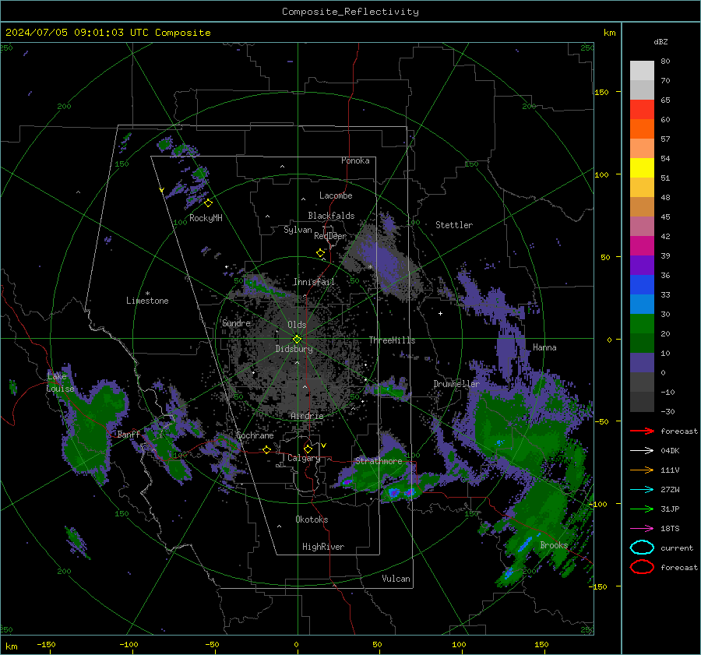The height and width of the screenshot is (655, 701).
Task: Click the Cochrane label
Action: [x=255, y=435]
